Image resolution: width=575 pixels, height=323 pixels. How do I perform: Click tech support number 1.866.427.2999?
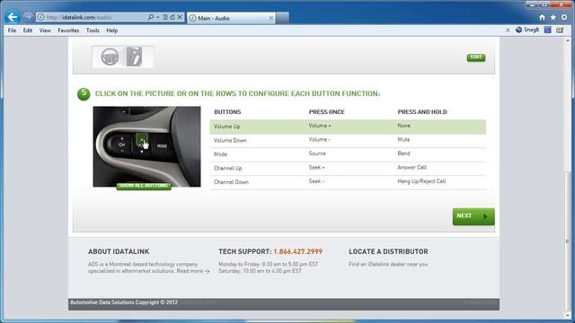[297, 251]
